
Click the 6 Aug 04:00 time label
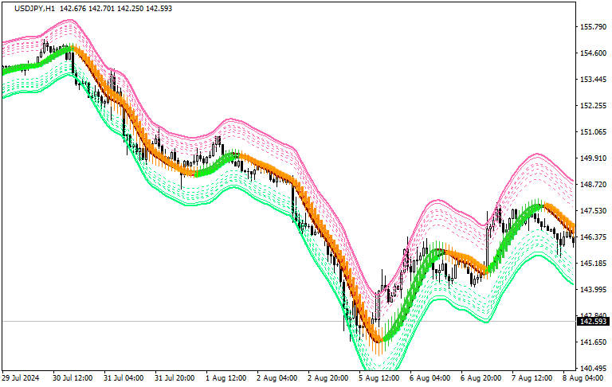click(x=430, y=378)
